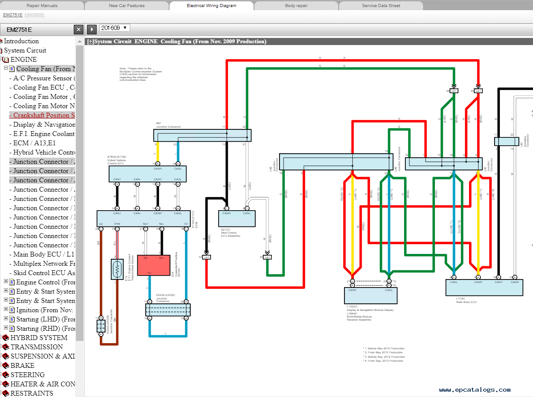Click the Skid Control ECU Assembly block
Viewport: 533px width, 397px height.
[237, 219]
